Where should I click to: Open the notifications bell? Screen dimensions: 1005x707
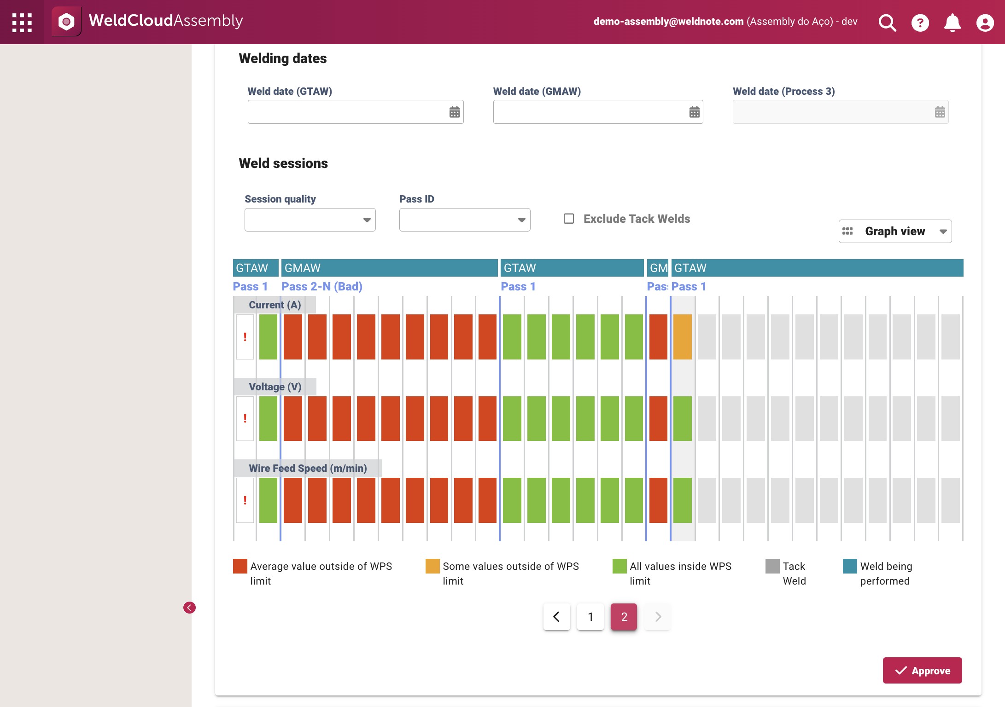click(952, 23)
